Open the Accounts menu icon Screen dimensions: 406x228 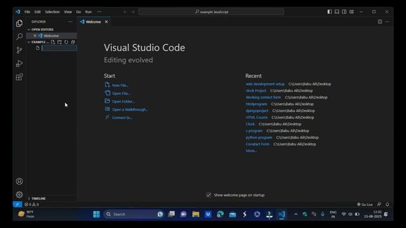(x=19, y=182)
